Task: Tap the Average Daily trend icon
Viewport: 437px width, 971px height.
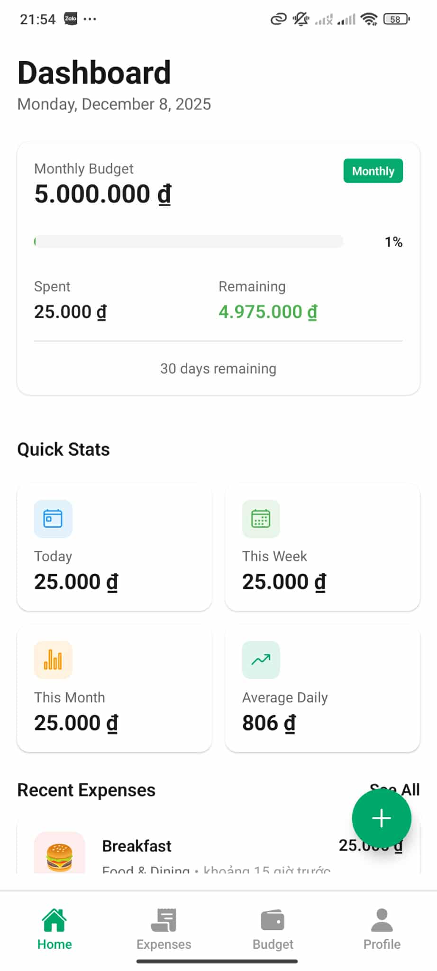Action: (x=261, y=660)
